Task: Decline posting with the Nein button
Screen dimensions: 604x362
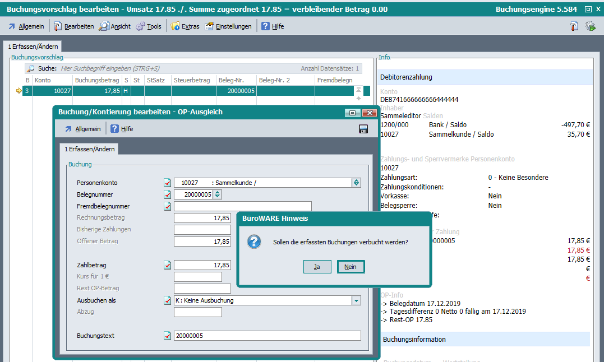Action: 351,267
